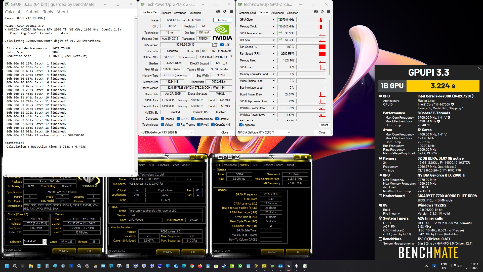The height and width of the screenshot is (272, 483).
Task: Click the Bus Interface question mark icon
Action: (x=231, y=57)
